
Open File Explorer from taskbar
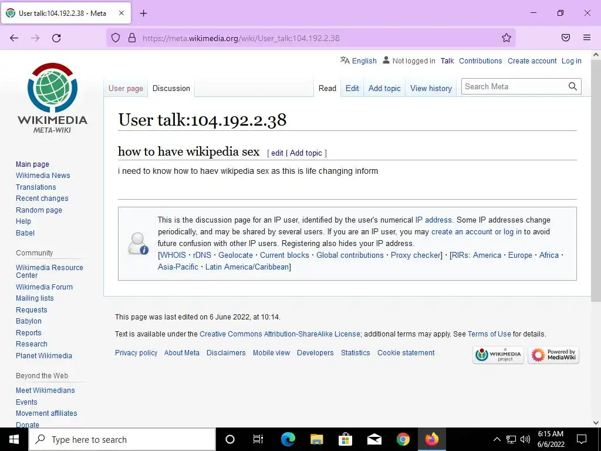[x=316, y=439]
